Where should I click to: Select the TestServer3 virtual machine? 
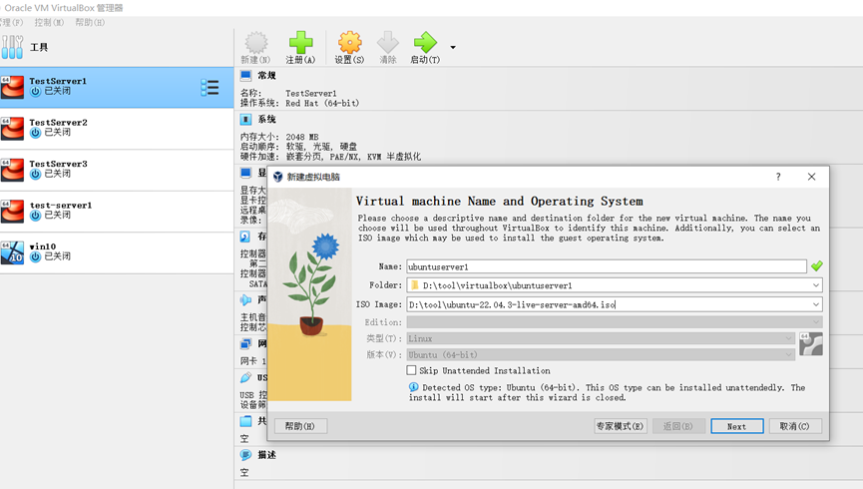click(x=117, y=170)
